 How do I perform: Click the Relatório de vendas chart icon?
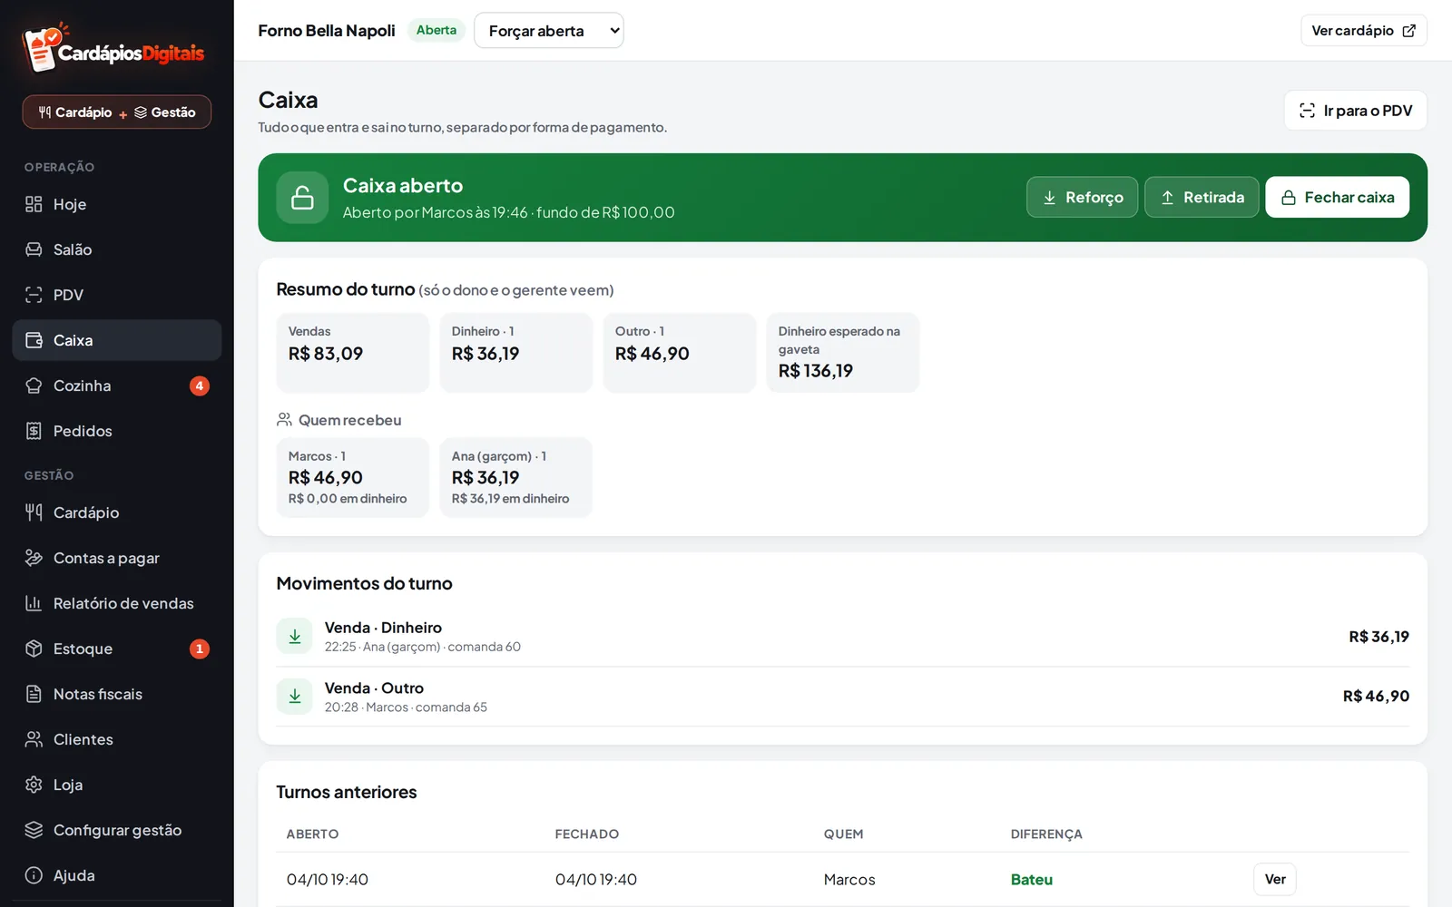(x=34, y=603)
